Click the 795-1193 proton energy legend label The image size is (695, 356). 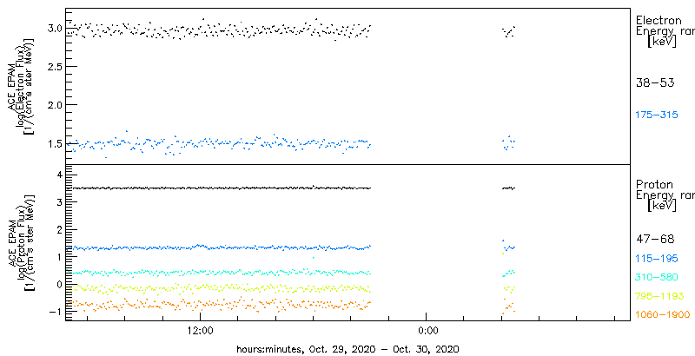click(x=659, y=296)
